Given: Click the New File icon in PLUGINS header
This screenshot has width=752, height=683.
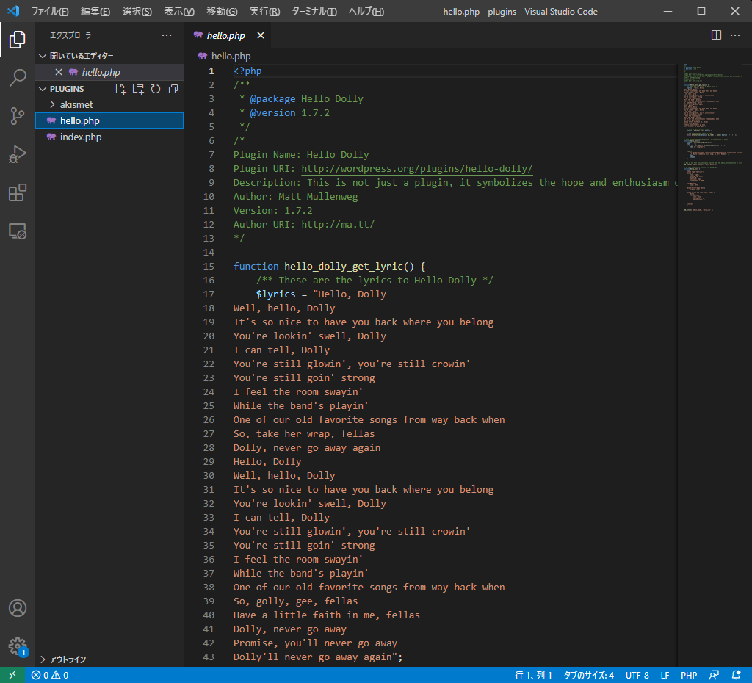Looking at the screenshot, I should (x=120, y=89).
